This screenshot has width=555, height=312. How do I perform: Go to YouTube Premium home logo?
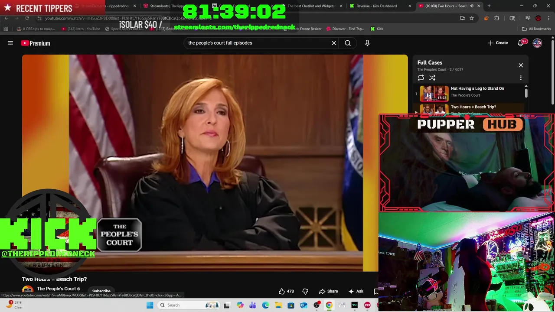36,43
